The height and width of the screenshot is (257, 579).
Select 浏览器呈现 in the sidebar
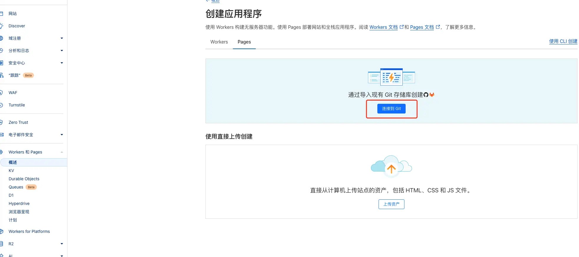tap(19, 212)
